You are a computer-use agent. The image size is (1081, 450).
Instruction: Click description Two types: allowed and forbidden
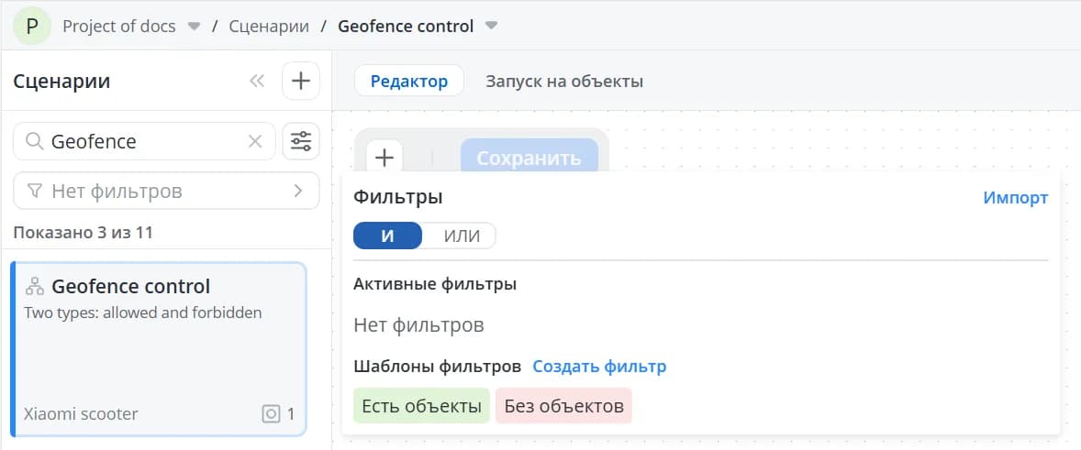tap(143, 313)
